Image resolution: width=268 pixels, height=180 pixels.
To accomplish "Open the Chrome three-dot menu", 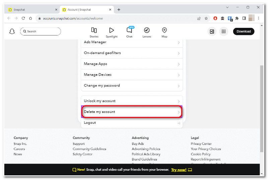I will coord(258,18).
